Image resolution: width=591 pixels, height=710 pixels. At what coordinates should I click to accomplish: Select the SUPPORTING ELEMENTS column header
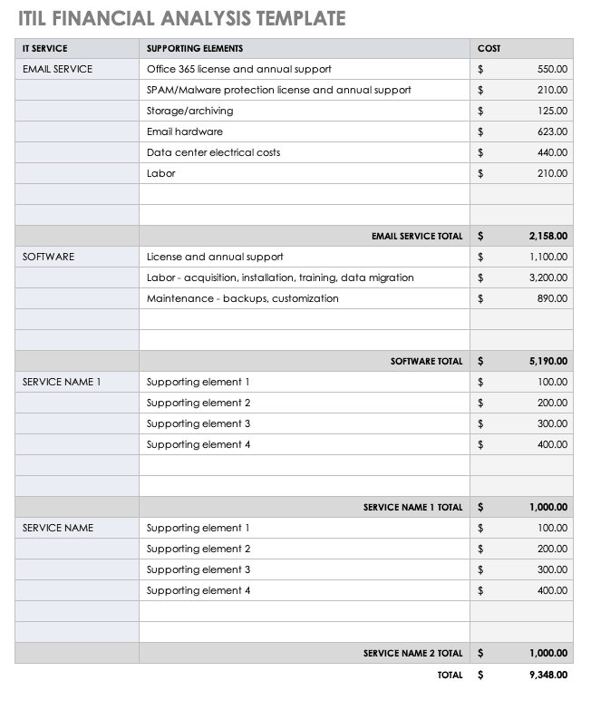[194, 48]
